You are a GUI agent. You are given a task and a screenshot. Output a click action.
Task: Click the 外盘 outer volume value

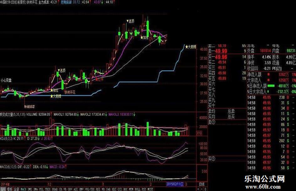[x=265, y=51]
